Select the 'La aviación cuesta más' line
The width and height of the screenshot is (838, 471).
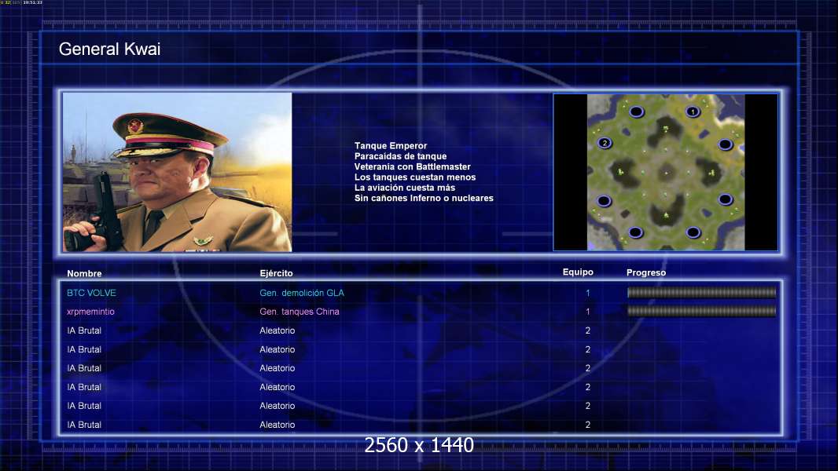[x=405, y=188]
